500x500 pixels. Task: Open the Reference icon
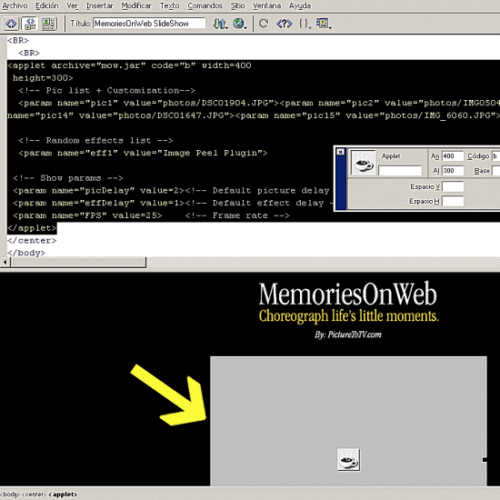coord(284,24)
